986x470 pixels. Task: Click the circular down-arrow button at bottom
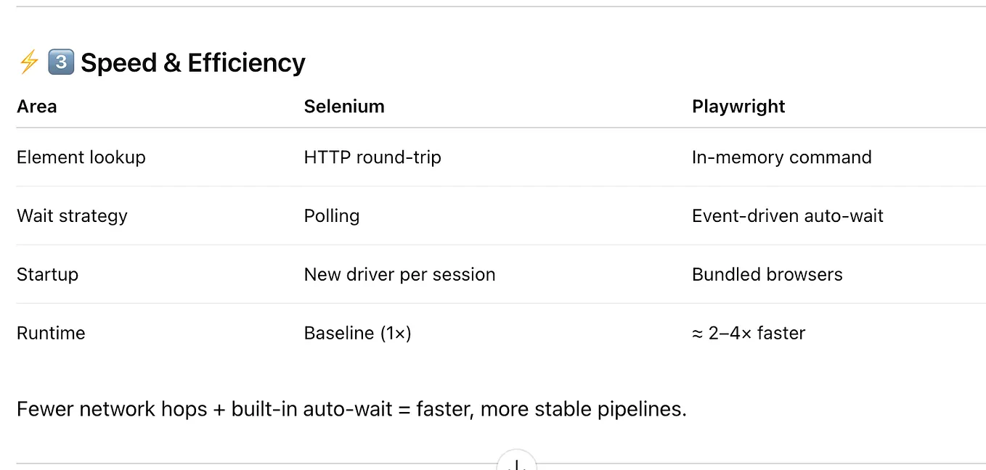516,461
